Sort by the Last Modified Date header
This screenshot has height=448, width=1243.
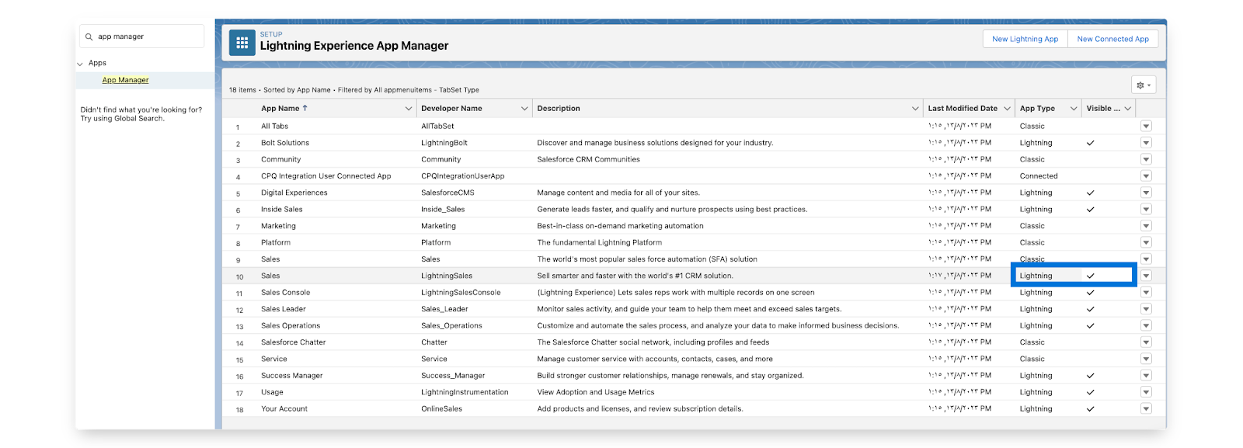pos(963,109)
